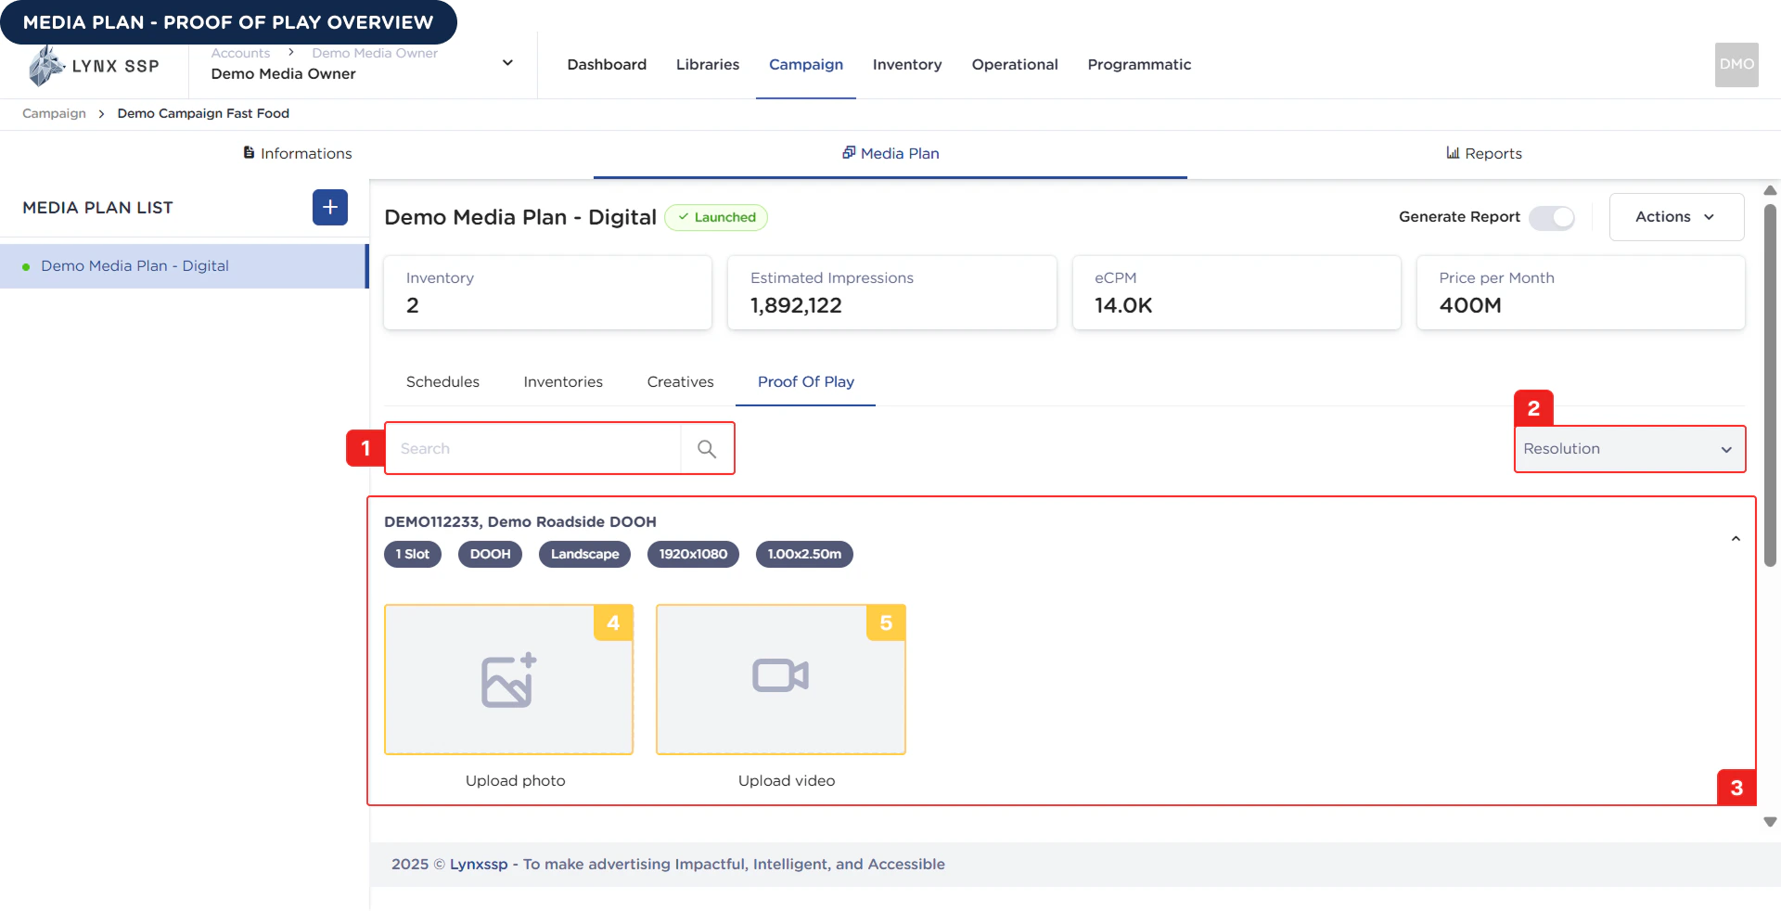Click Demo Campaign Fast Food breadcrumb text
The height and width of the screenshot is (911, 1781).
(x=203, y=113)
